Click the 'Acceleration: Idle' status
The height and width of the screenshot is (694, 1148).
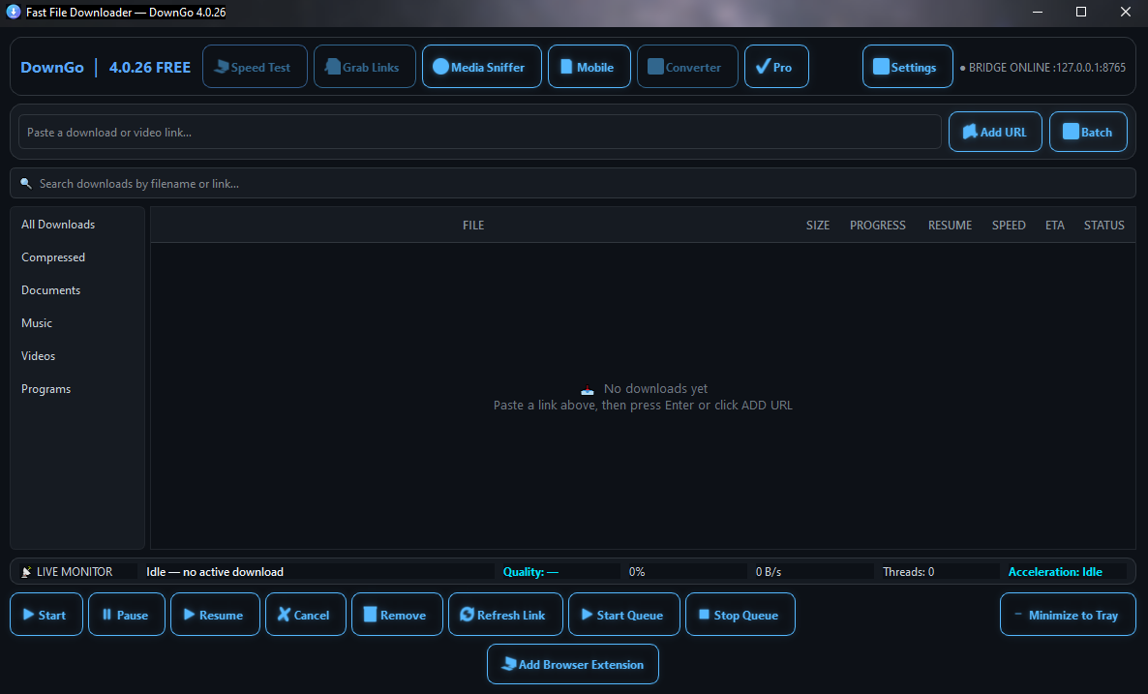point(1054,572)
